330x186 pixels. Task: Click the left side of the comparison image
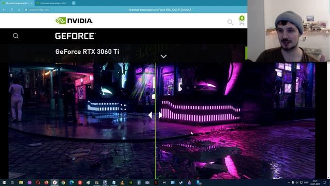click(x=81, y=120)
